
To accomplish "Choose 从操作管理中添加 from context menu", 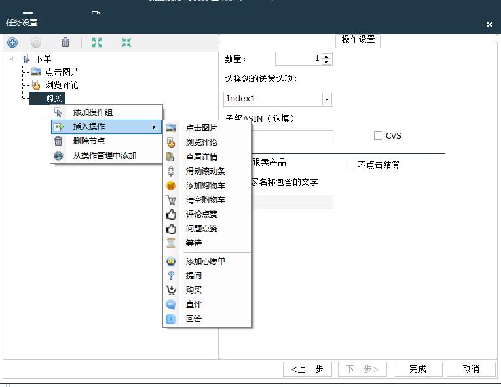I will pyautogui.click(x=106, y=156).
